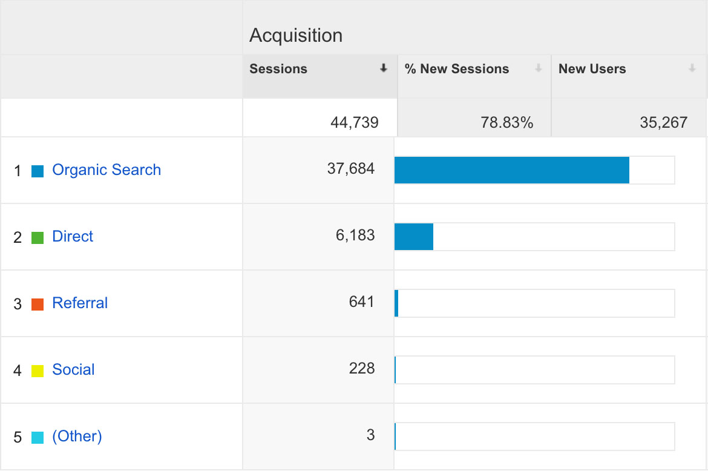Open the Social channel link
This screenshot has height=471, width=708.
(73, 370)
